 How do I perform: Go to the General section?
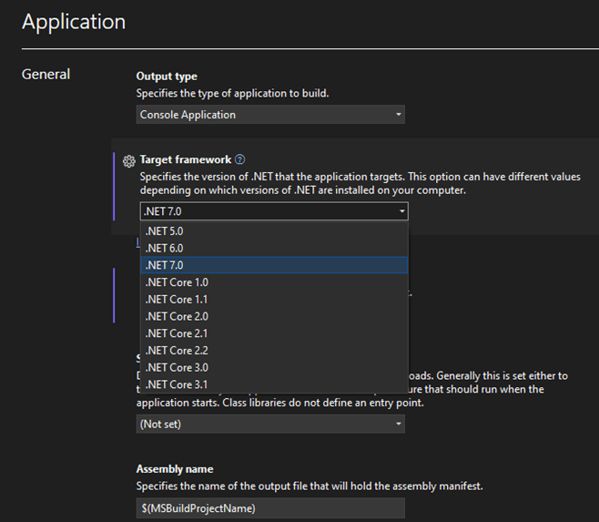(46, 74)
